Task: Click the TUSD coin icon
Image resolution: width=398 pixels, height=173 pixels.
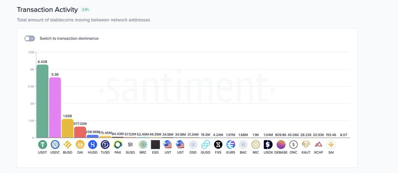Action: click(x=105, y=144)
